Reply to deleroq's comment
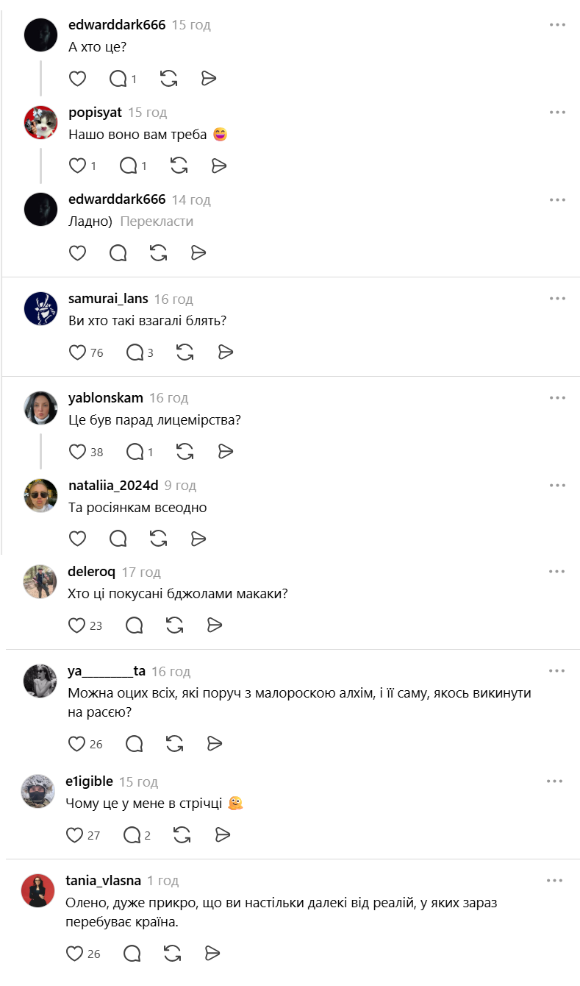Image resolution: width=580 pixels, height=986 pixels. tap(134, 625)
